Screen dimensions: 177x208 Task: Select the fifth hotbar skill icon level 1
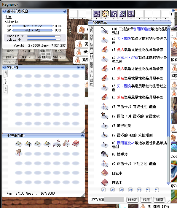(131, 14)
